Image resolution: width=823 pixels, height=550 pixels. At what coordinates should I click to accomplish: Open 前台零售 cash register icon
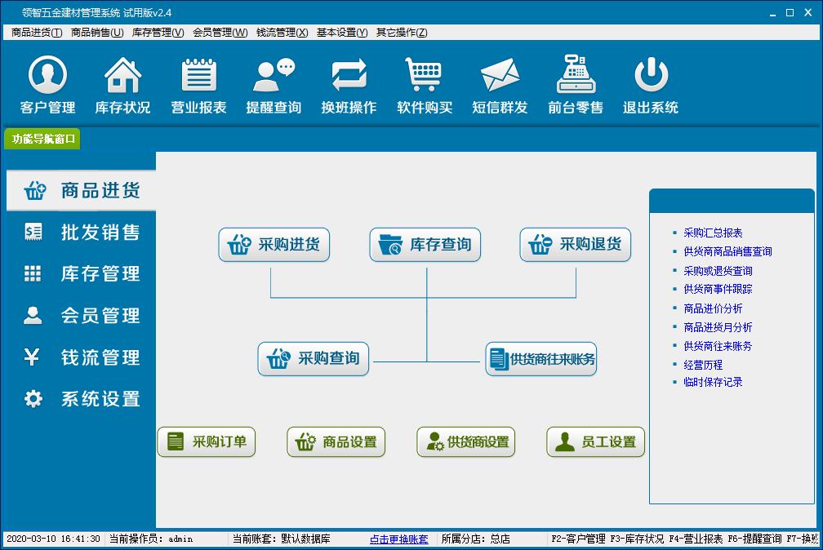(576, 85)
